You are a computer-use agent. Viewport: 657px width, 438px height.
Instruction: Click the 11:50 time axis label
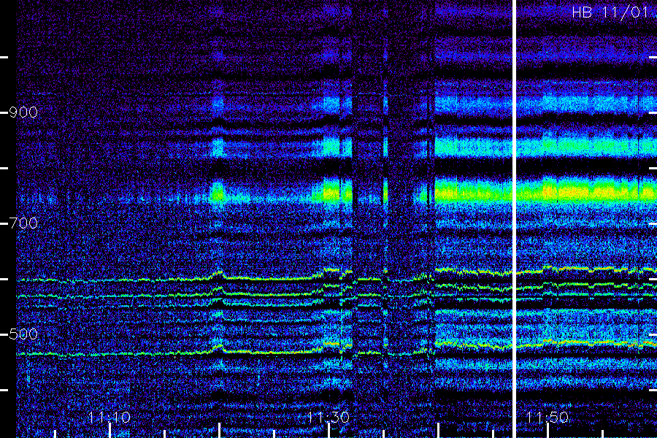pos(547,418)
